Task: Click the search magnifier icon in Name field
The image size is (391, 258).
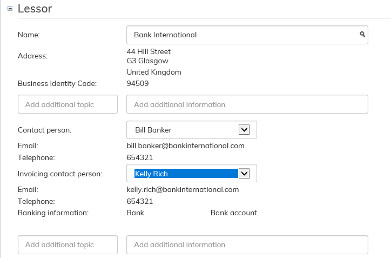Action: coord(362,35)
